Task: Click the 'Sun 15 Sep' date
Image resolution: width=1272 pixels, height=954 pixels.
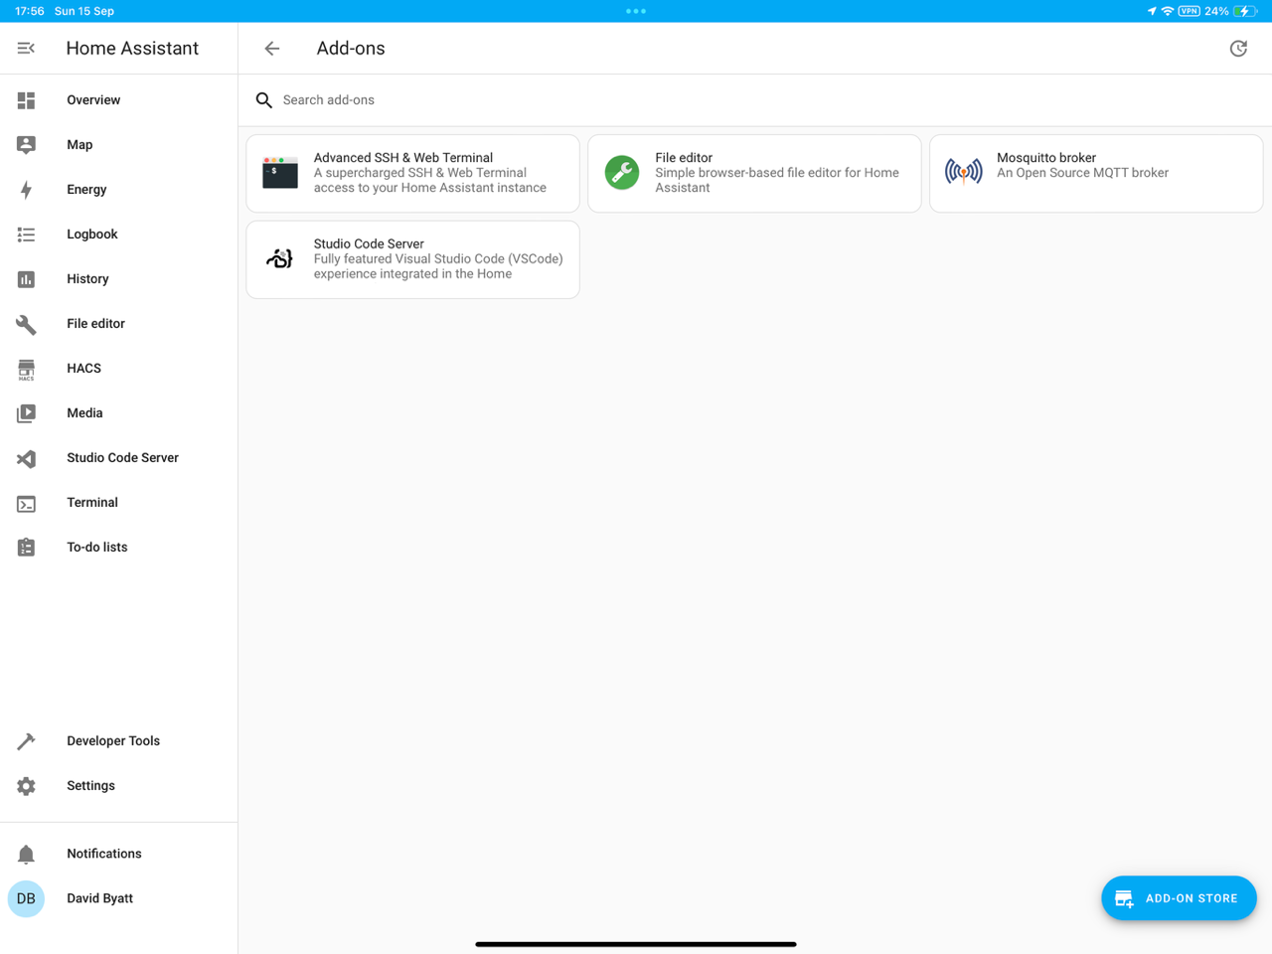Action: 84,11
